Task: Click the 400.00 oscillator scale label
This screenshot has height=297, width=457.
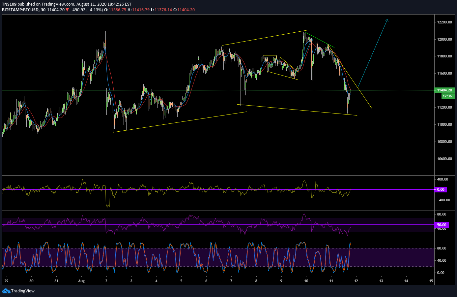Action: pyautogui.click(x=443, y=179)
